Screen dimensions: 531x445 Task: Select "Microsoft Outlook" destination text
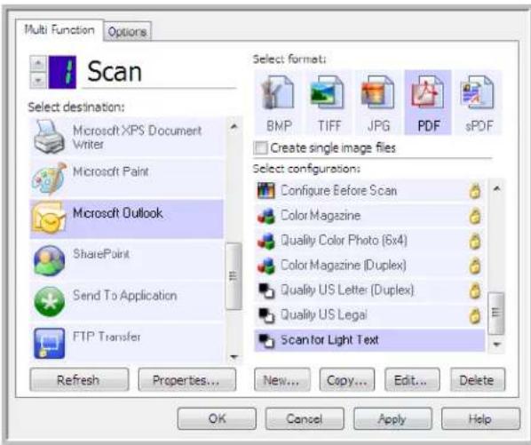click(118, 213)
